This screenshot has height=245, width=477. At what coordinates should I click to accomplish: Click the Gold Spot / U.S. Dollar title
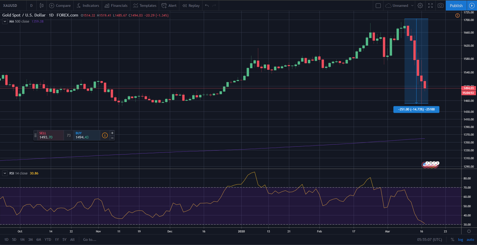tap(24, 15)
